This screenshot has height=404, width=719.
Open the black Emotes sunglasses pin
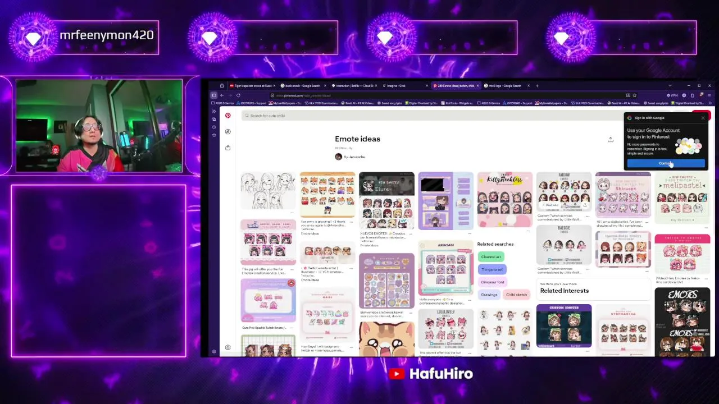[x=682, y=322]
